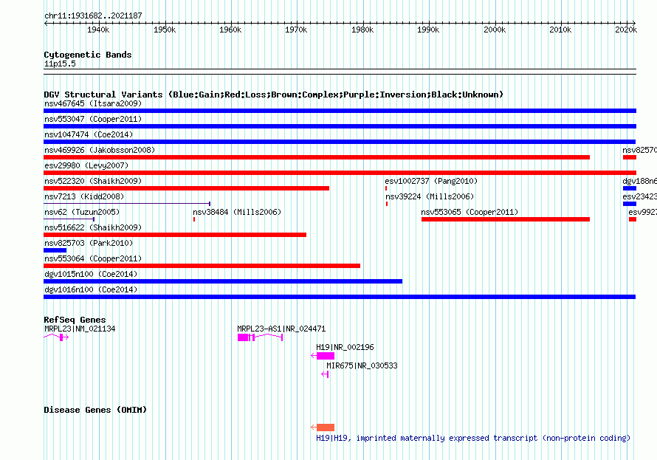
Task: Click the nsv516622 (Shaikh2009) red bar
Action: 175,235
